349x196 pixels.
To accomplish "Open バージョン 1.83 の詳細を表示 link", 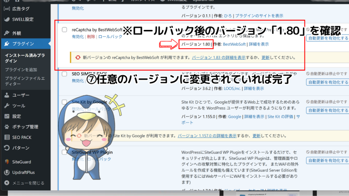I will coord(218,57).
